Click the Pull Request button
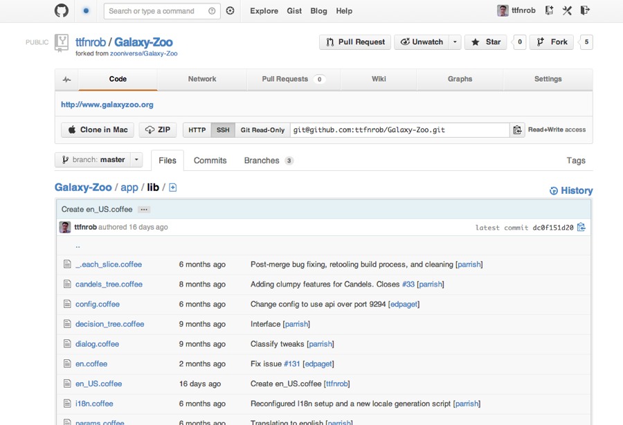 click(355, 42)
